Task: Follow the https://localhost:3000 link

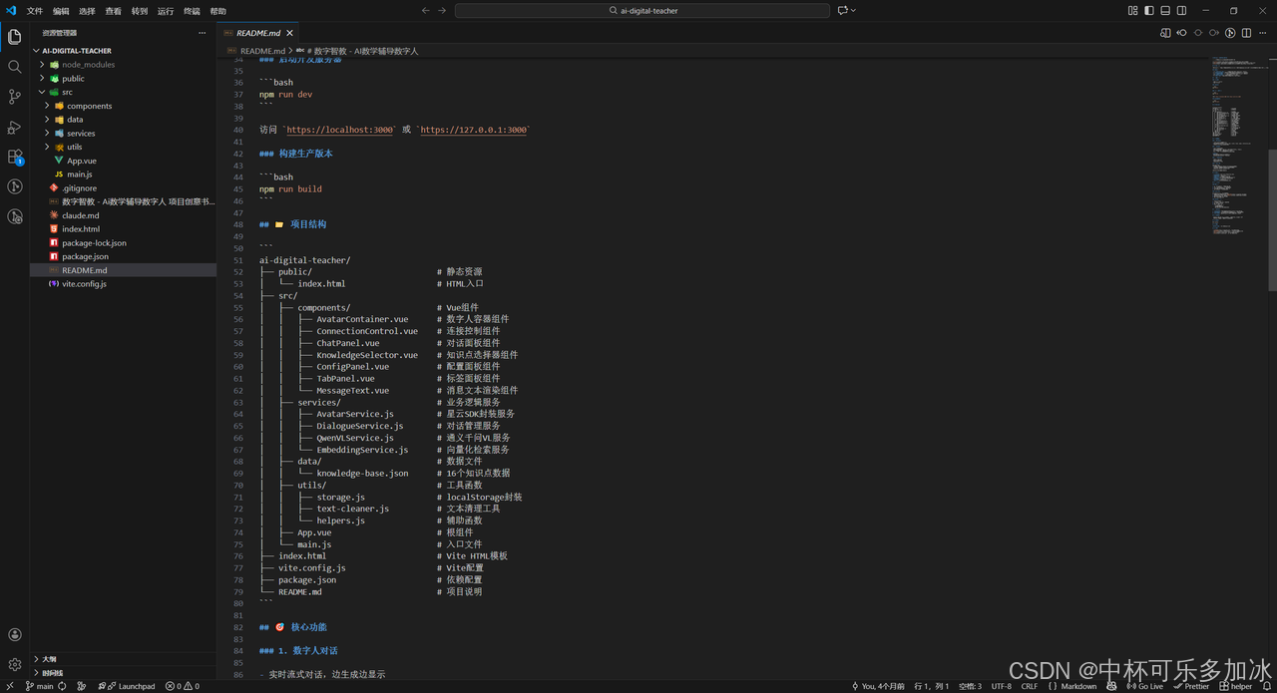Action: (x=339, y=130)
